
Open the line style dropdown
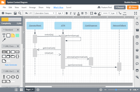click(106, 13)
